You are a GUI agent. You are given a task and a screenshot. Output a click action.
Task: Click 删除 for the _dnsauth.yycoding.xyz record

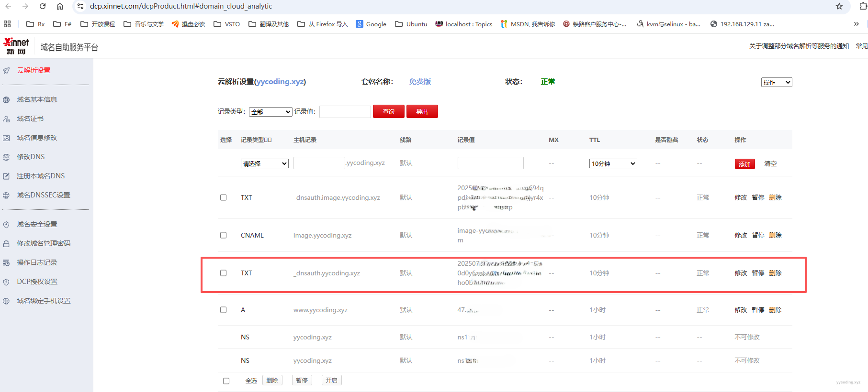click(x=775, y=273)
